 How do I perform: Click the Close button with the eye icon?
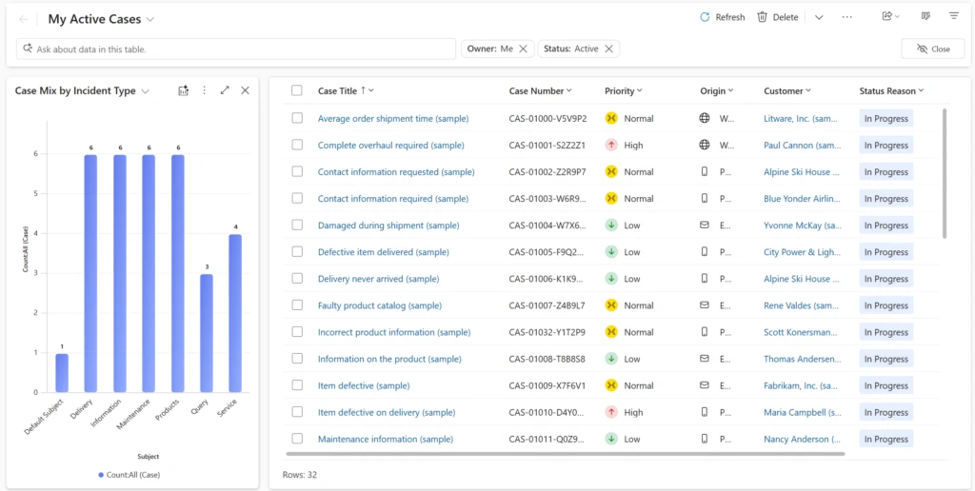click(932, 49)
